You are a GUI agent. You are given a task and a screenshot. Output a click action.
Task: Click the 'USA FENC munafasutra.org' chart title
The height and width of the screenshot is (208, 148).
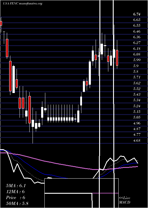pyautogui.click(x=22, y=4)
